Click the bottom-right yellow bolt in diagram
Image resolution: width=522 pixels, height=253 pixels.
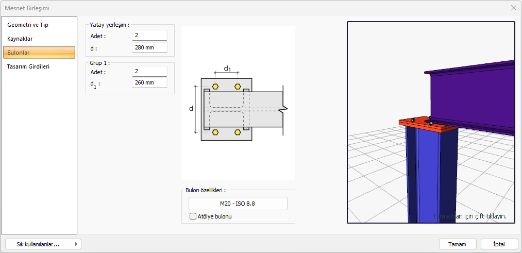click(238, 132)
